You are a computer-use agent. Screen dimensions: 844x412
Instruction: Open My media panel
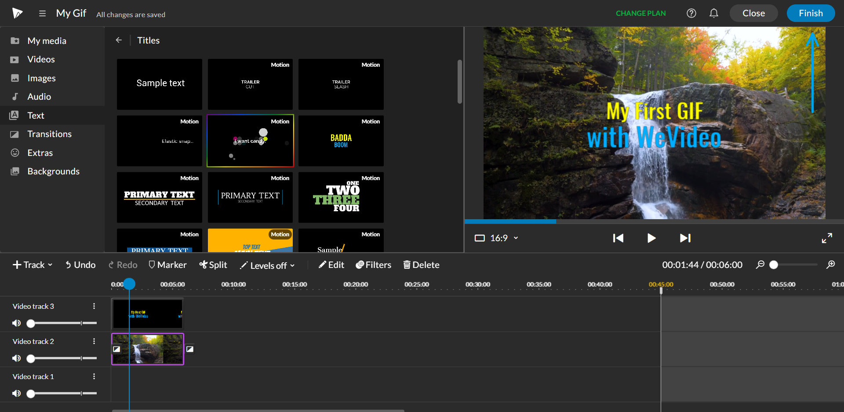(52, 40)
